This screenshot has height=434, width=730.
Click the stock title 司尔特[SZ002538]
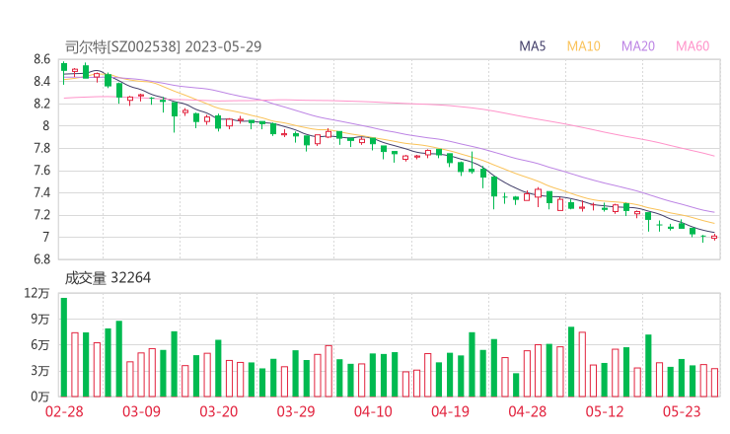[122, 46]
